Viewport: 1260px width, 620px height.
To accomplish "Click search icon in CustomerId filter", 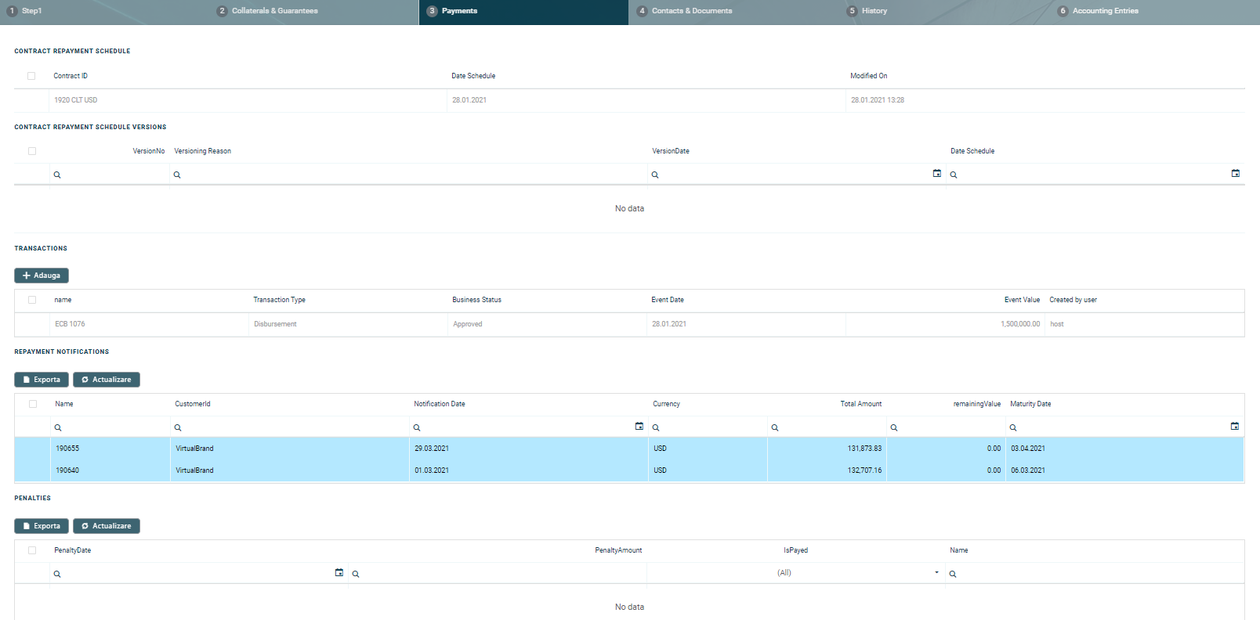I will tap(178, 427).
